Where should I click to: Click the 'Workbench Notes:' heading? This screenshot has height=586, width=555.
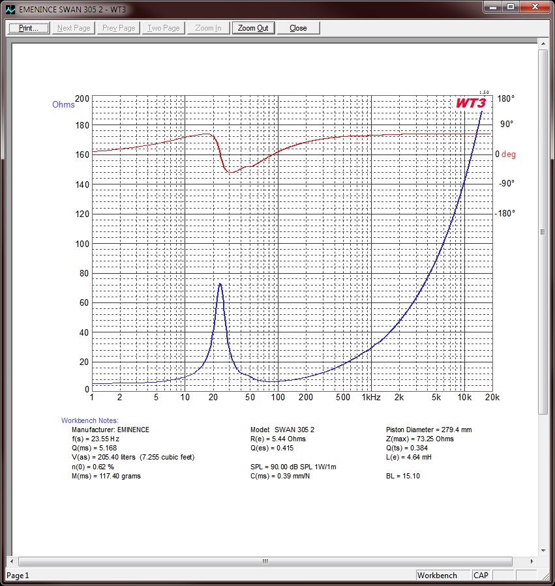90,420
